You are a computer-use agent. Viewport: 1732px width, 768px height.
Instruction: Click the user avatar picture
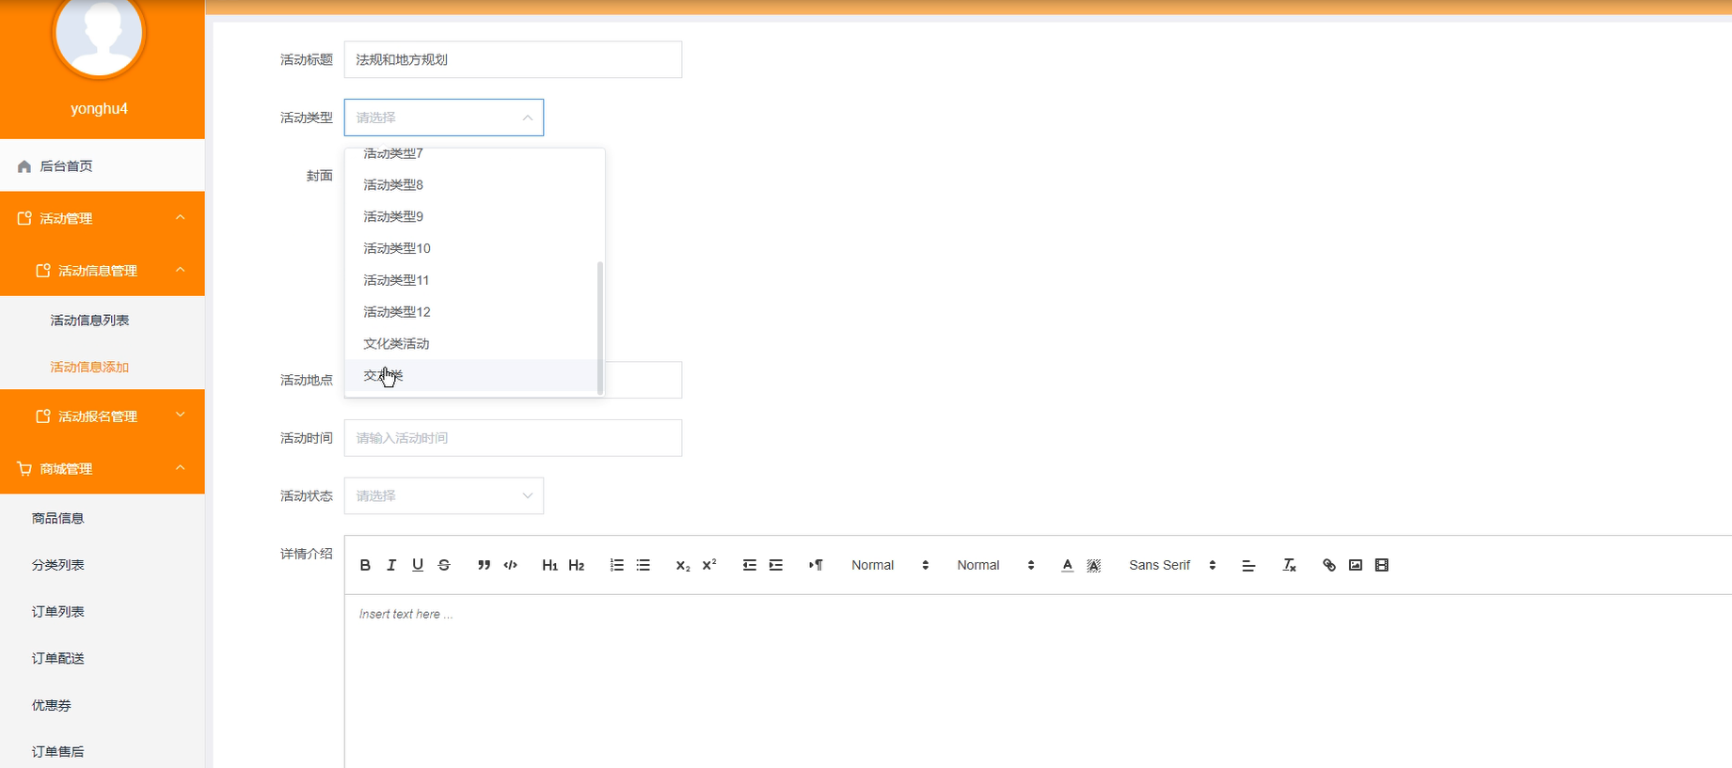click(99, 33)
